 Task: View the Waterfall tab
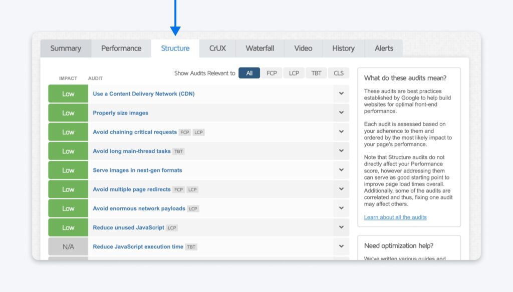[260, 48]
